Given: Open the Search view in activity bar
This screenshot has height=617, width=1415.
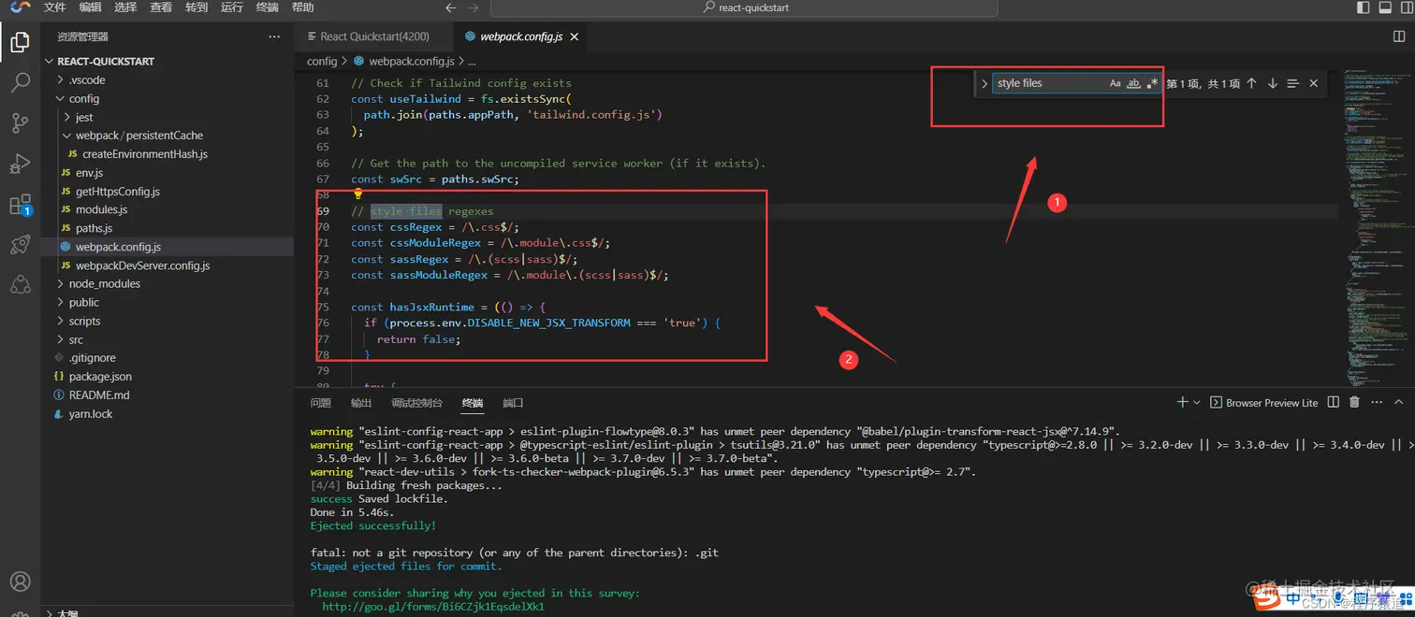Looking at the screenshot, I should [x=20, y=83].
